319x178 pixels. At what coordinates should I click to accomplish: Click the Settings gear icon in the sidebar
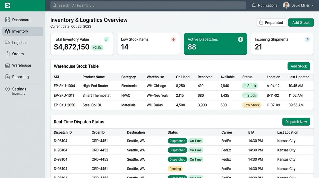(8, 89)
